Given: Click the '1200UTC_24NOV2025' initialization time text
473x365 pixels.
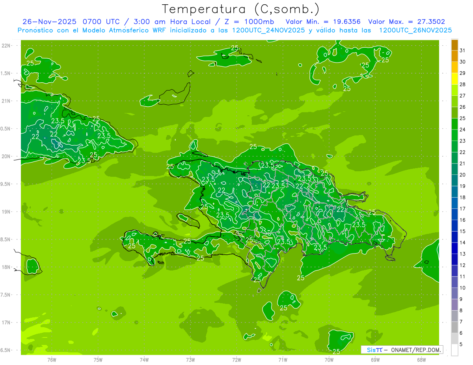Looking at the screenshot, I should (x=267, y=30).
